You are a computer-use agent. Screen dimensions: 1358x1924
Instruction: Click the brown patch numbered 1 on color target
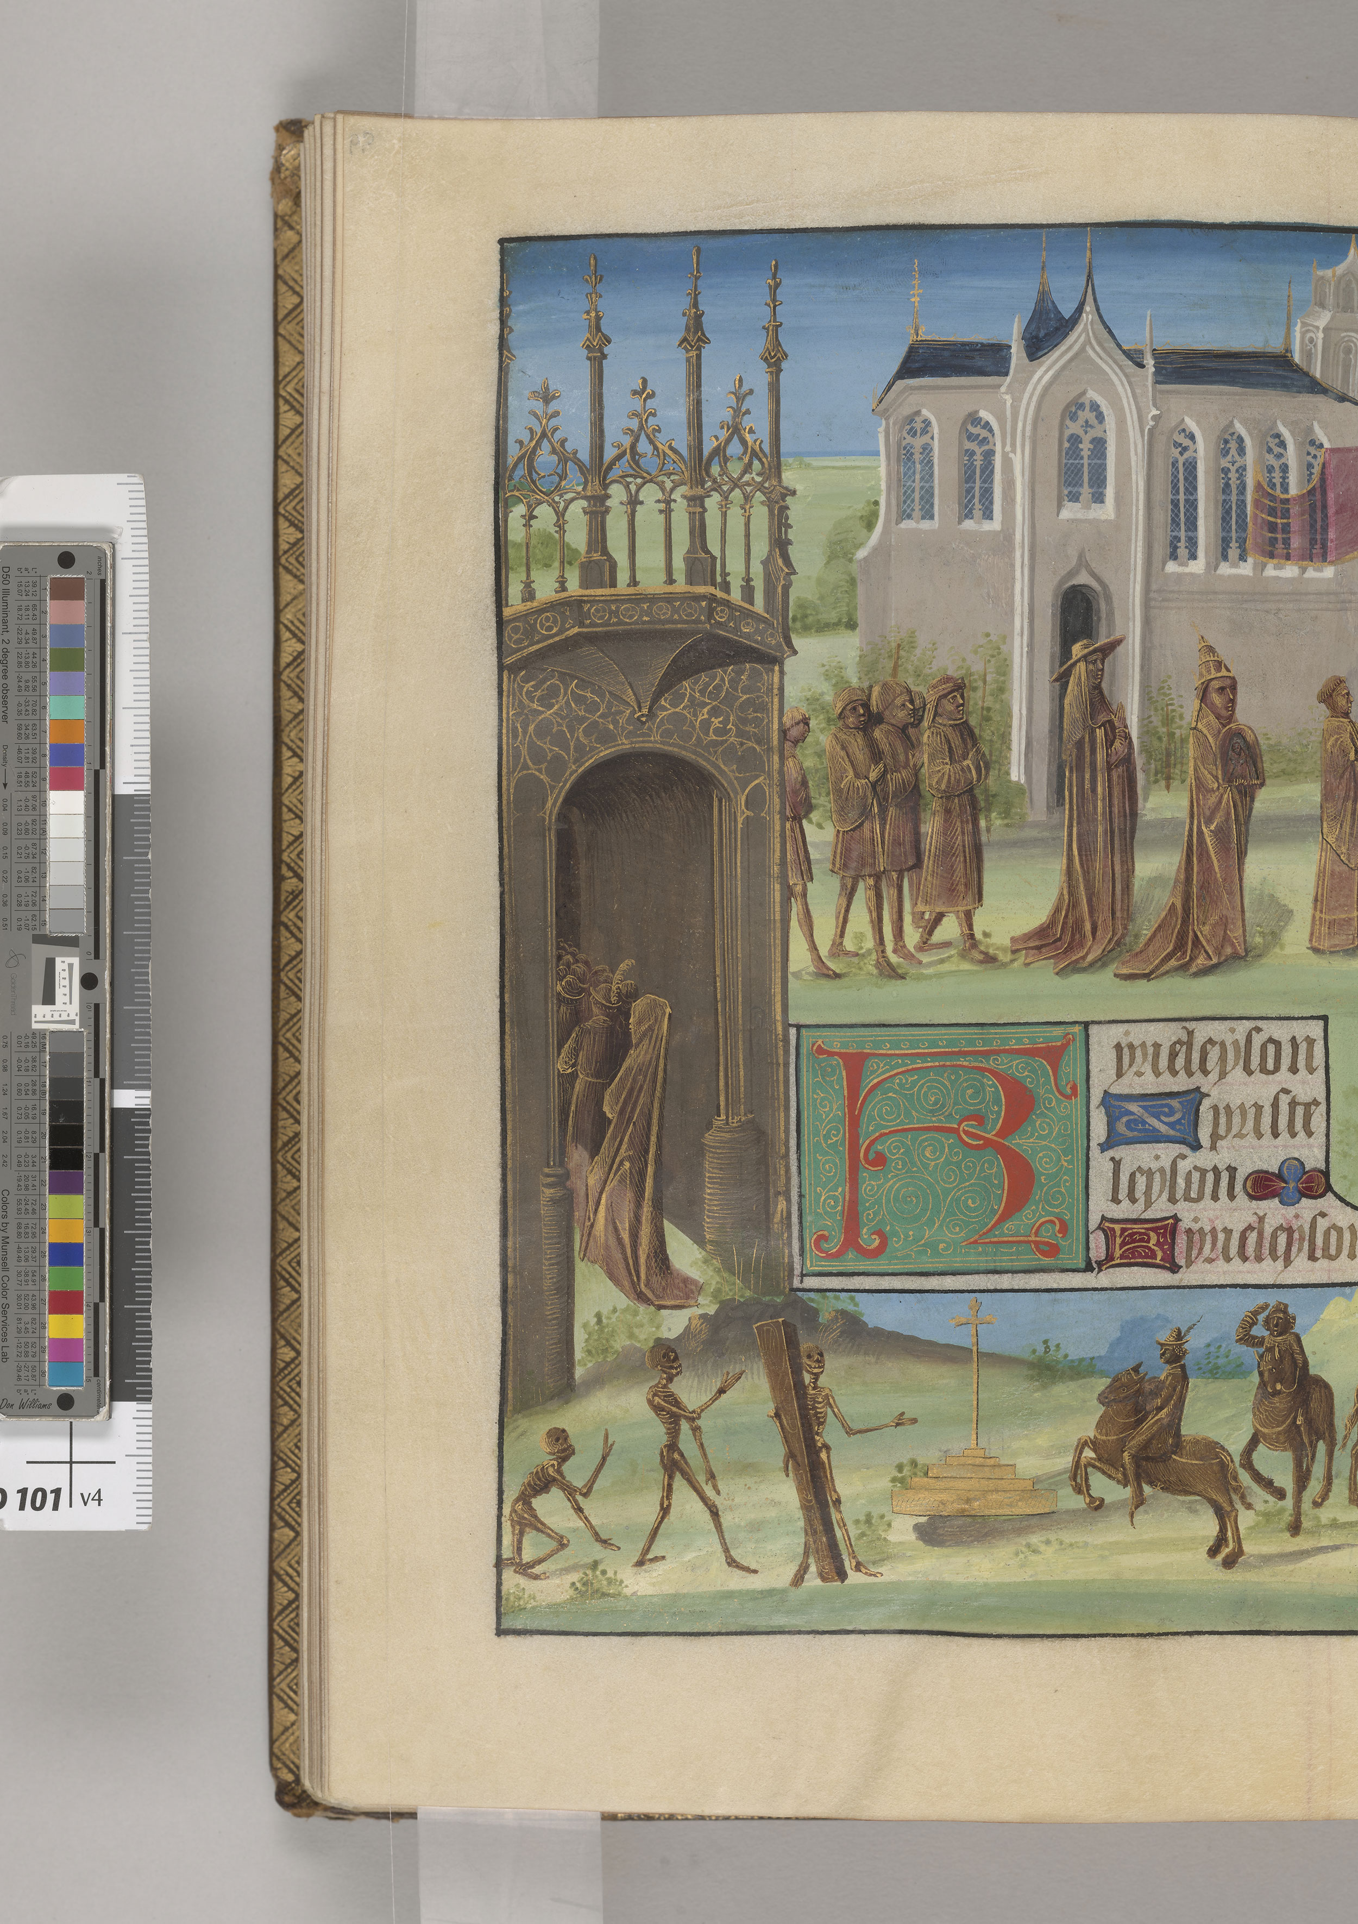click(x=67, y=589)
